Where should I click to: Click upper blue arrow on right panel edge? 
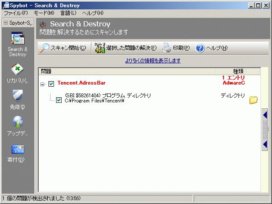point(265,113)
